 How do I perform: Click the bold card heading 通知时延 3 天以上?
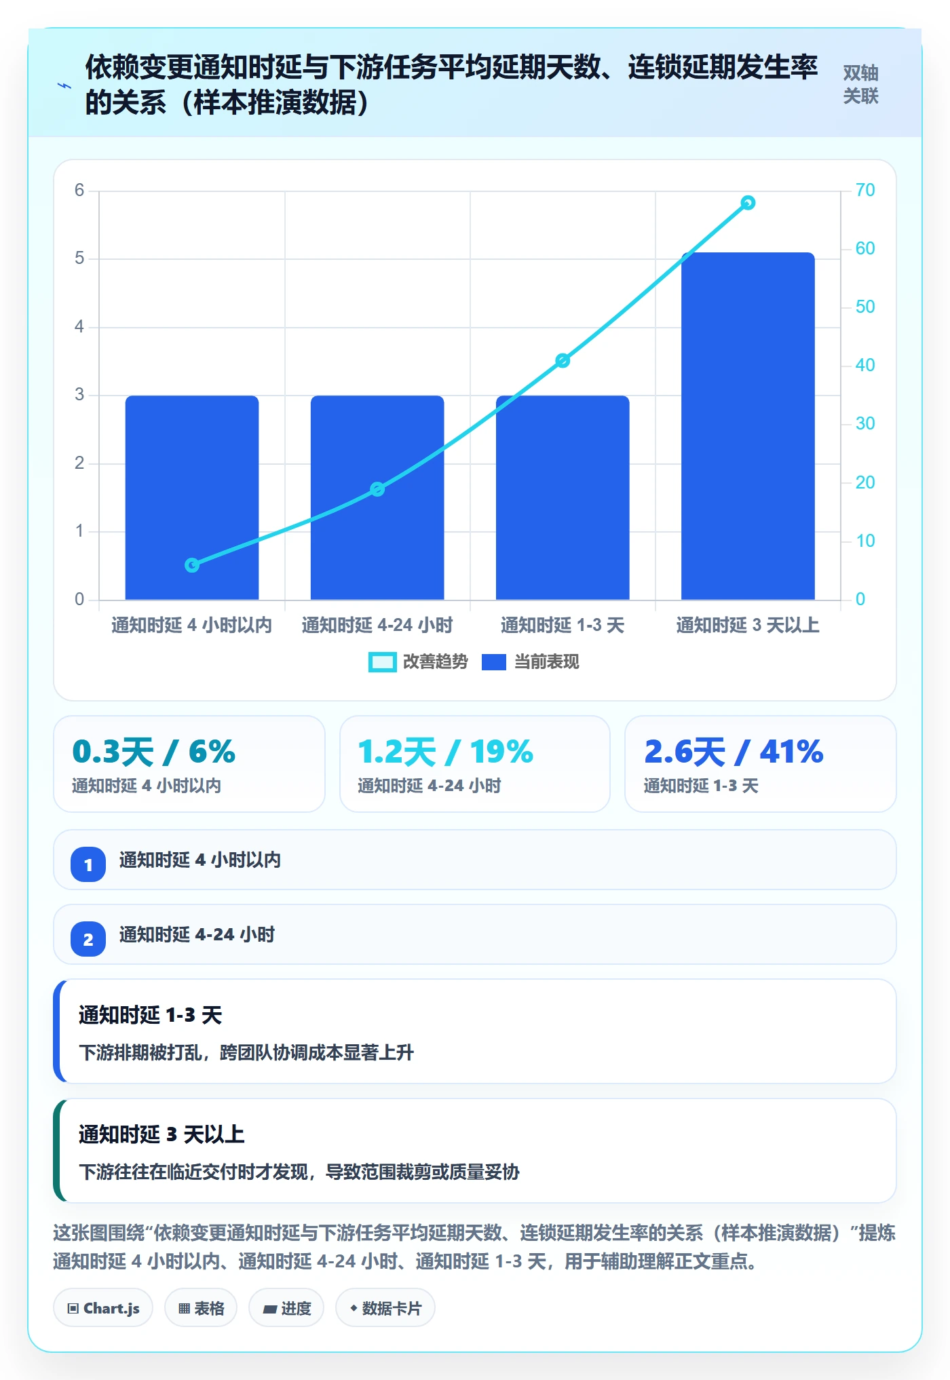[x=161, y=1134]
